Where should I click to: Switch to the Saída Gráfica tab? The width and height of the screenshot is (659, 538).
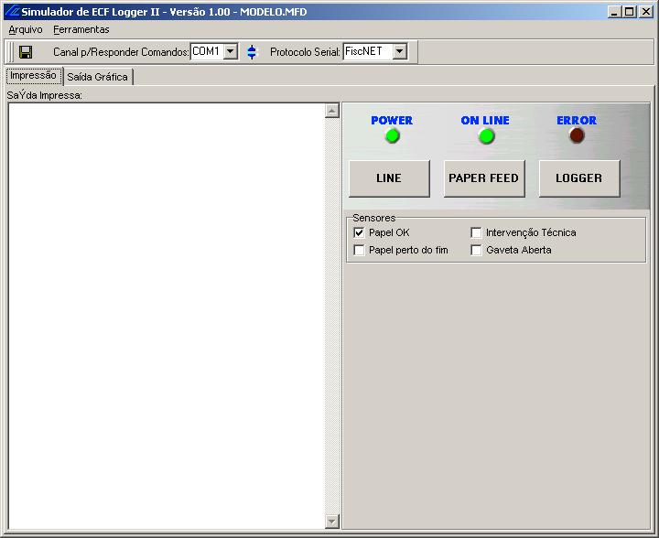pyautogui.click(x=98, y=77)
